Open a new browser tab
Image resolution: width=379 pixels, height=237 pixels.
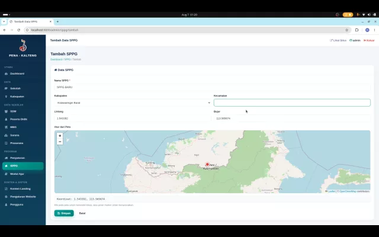(x=57, y=21)
